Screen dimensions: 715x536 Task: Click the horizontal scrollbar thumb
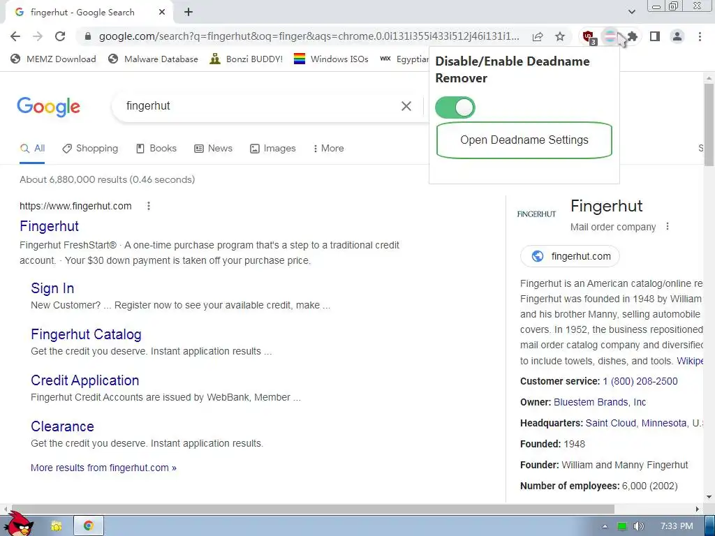point(311,509)
